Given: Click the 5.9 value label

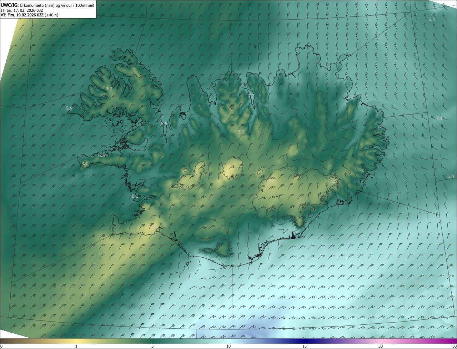Looking at the screenshot, I should tap(69, 108).
